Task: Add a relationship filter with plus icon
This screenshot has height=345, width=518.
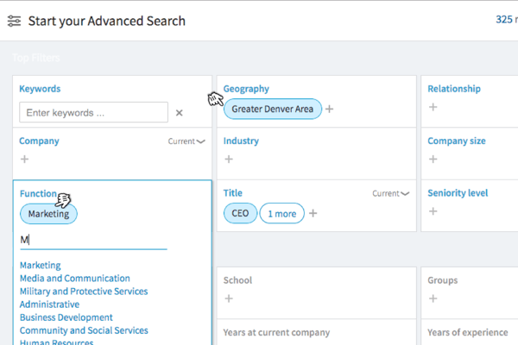Action: click(x=433, y=107)
